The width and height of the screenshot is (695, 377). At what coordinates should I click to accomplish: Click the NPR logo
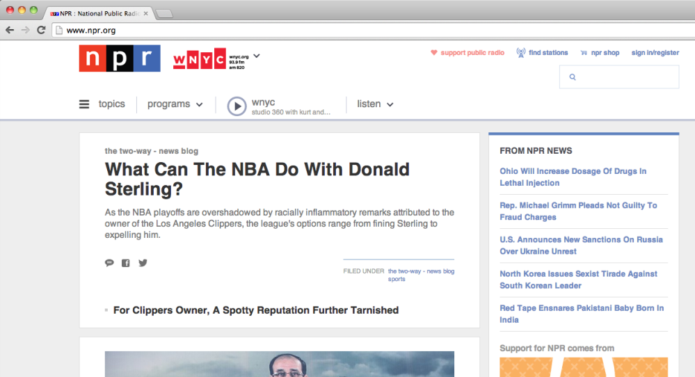click(x=119, y=58)
